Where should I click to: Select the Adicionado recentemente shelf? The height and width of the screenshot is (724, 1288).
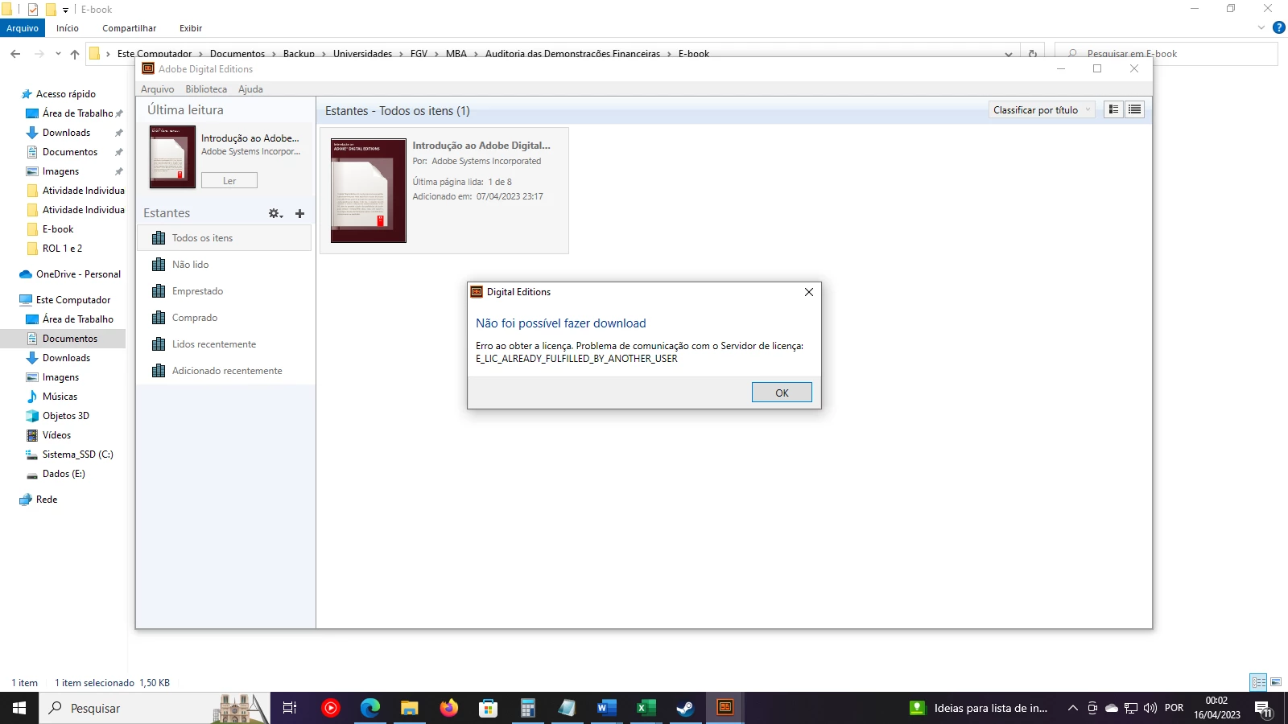point(224,371)
